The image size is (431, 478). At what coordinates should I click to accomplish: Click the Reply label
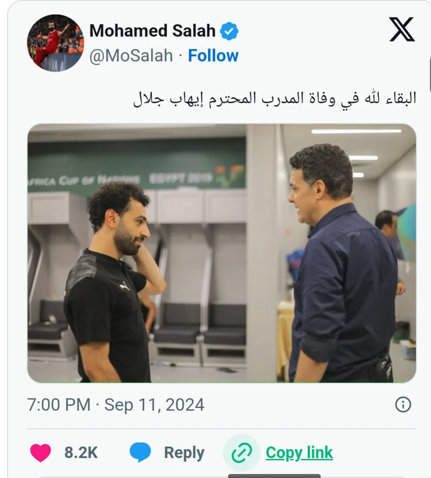coord(184,453)
